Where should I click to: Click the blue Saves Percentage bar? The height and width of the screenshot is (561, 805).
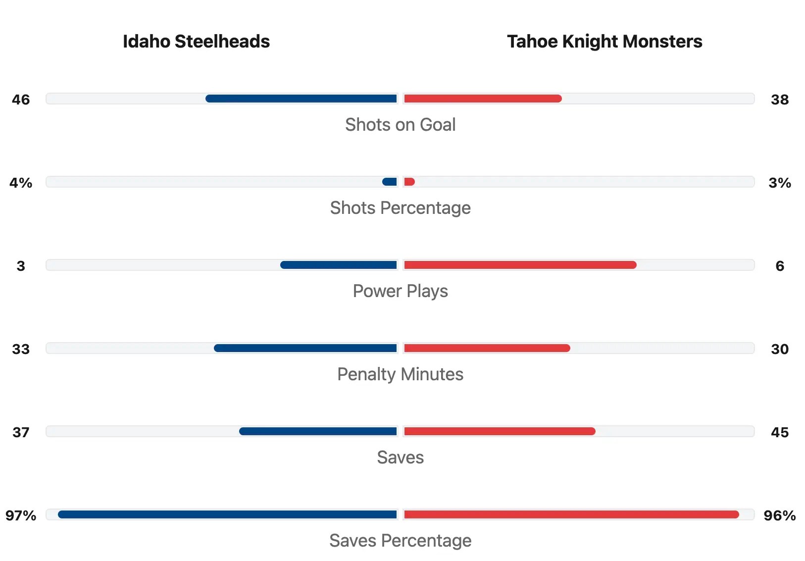click(227, 514)
